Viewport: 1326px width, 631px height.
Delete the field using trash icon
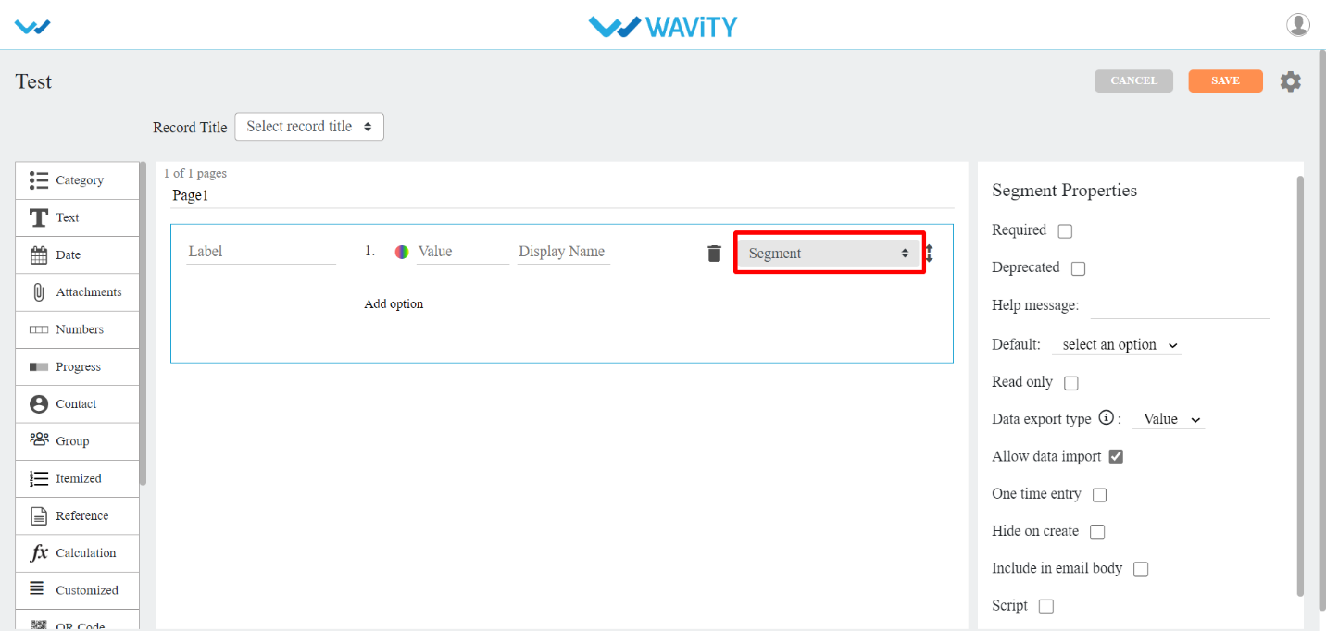(x=714, y=253)
